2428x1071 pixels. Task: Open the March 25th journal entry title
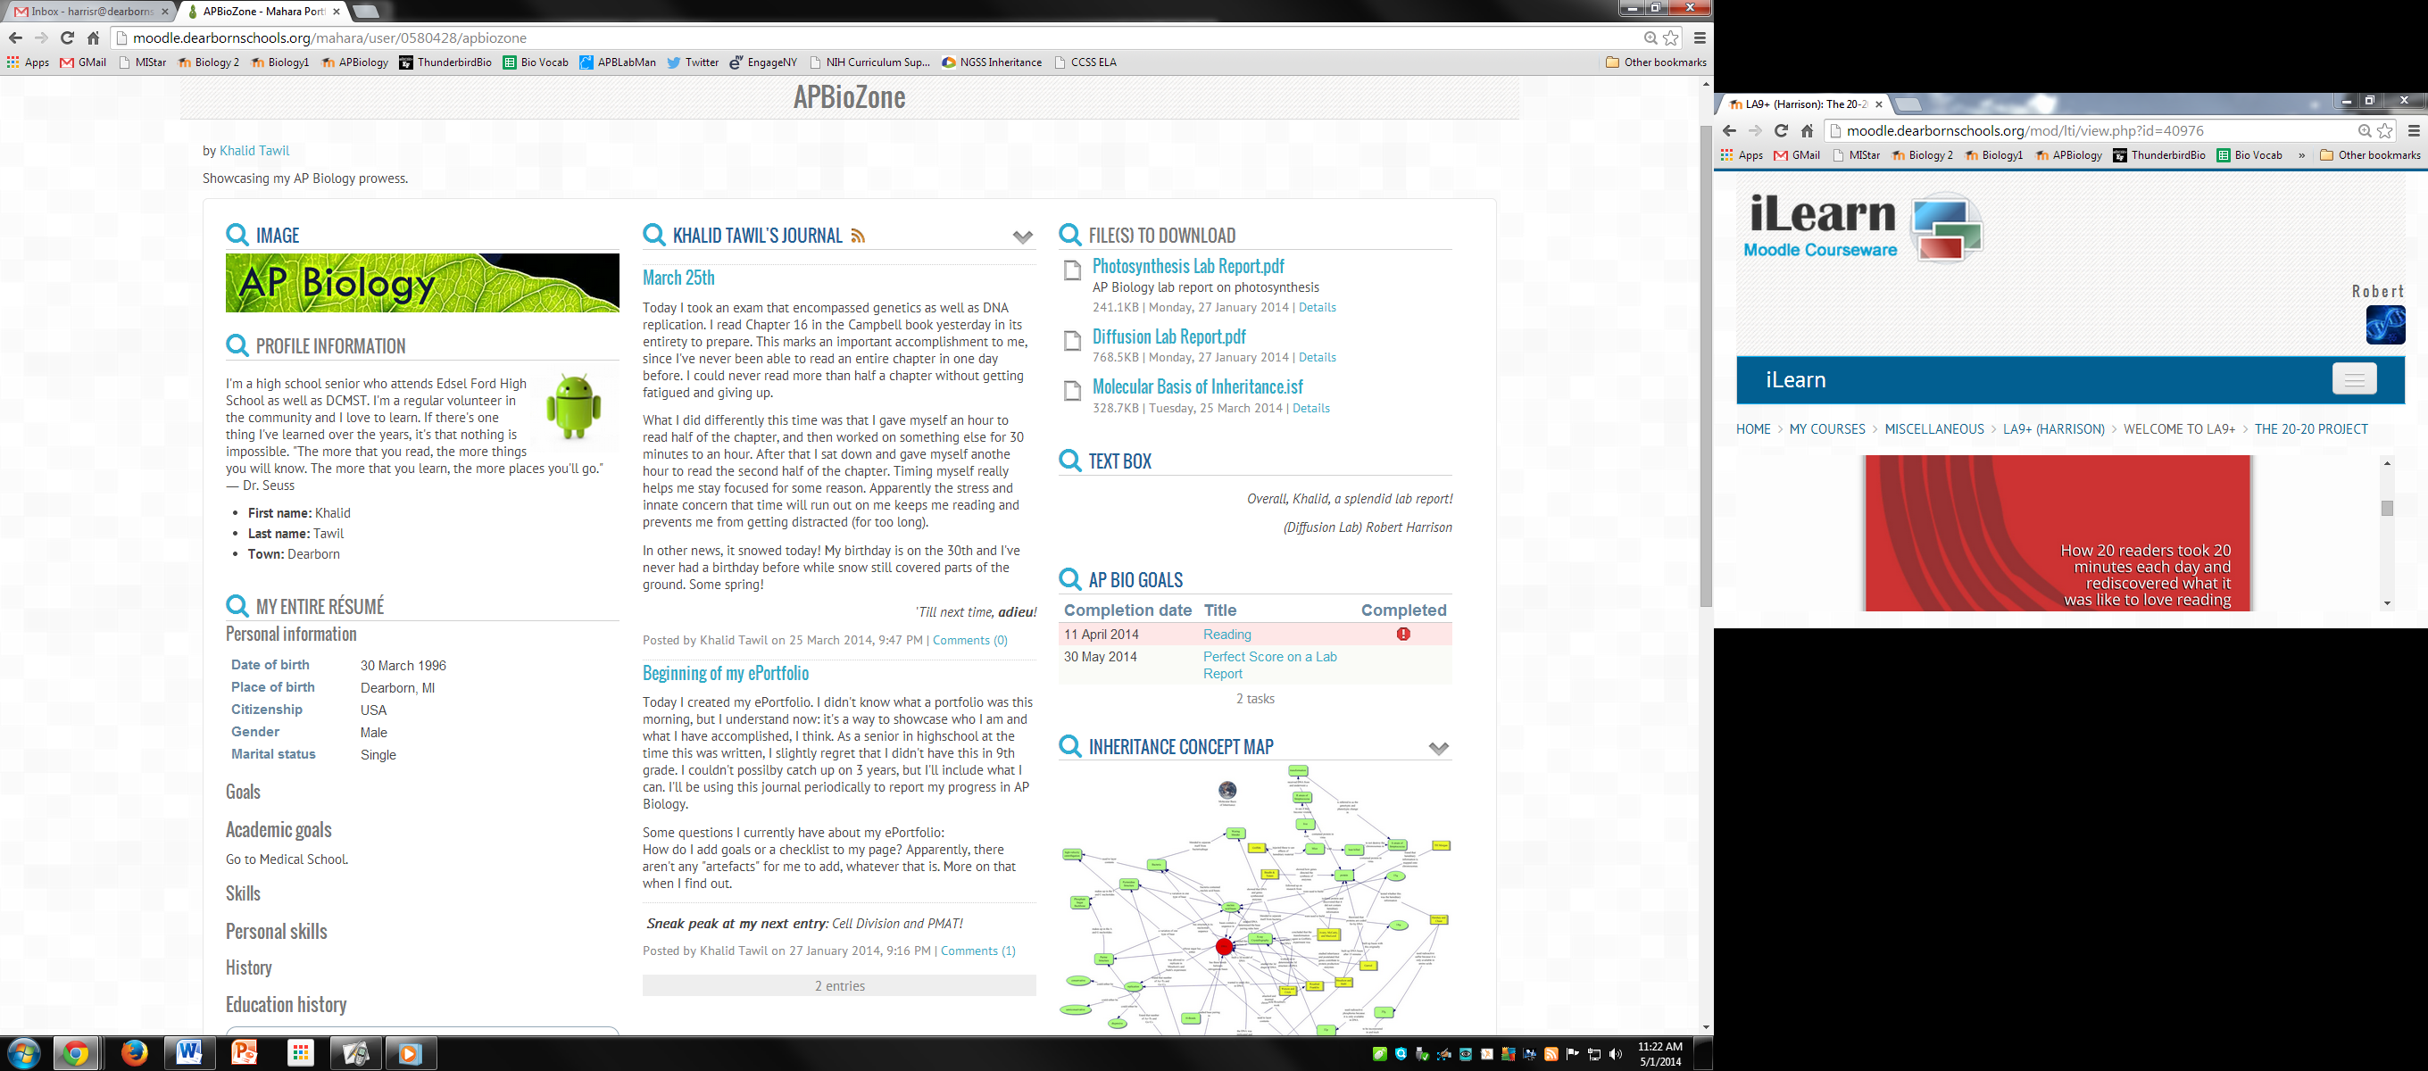point(678,278)
